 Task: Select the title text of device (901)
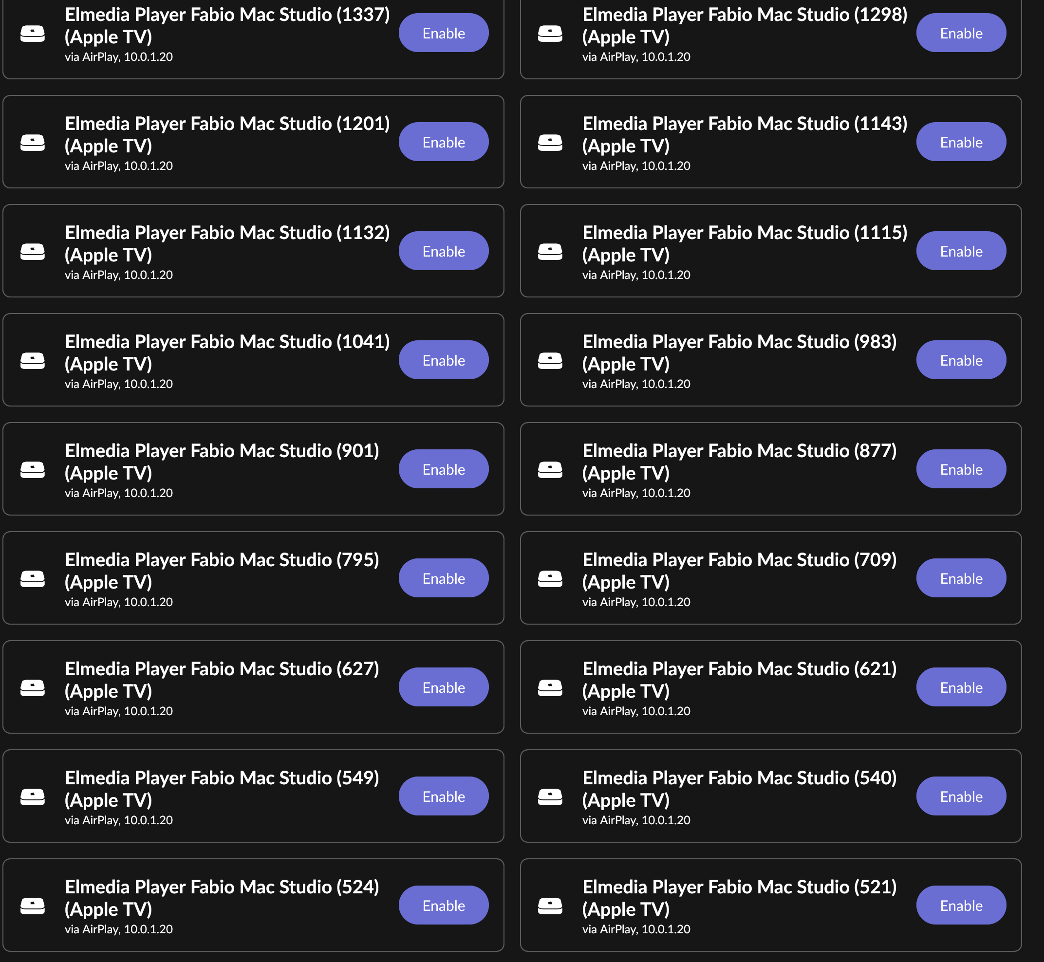222,462
